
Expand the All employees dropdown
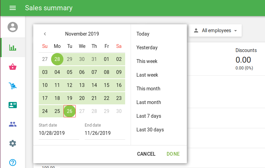tap(215, 30)
